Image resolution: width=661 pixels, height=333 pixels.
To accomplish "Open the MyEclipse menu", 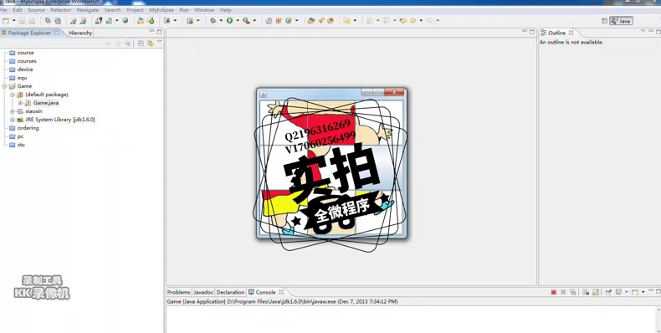I will click(161, 10).
